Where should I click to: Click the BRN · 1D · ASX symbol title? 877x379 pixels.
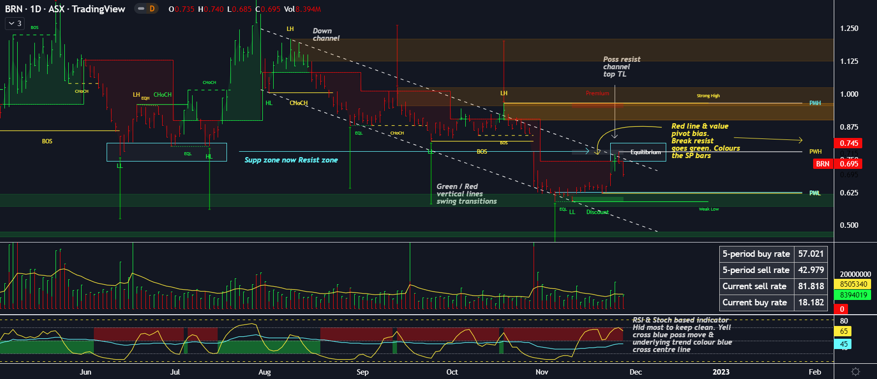coord(65,9)
